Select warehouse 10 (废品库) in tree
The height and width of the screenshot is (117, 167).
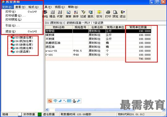click(x=23, y=52)
